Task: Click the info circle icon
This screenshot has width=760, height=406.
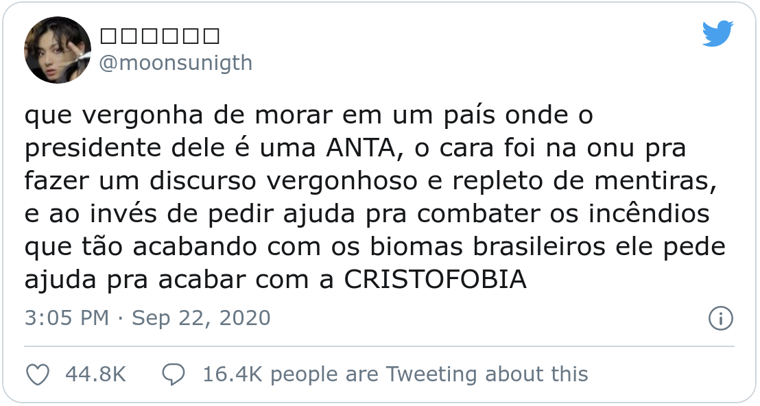Action: [721, 318]
